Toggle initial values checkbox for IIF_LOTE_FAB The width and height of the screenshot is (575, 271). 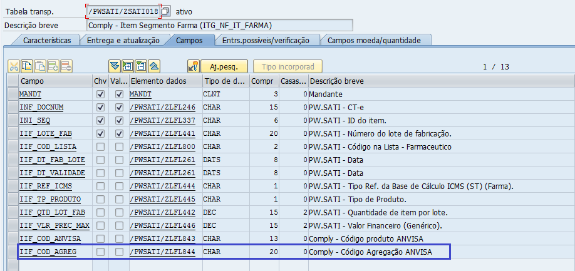click(x=119, y=133)
